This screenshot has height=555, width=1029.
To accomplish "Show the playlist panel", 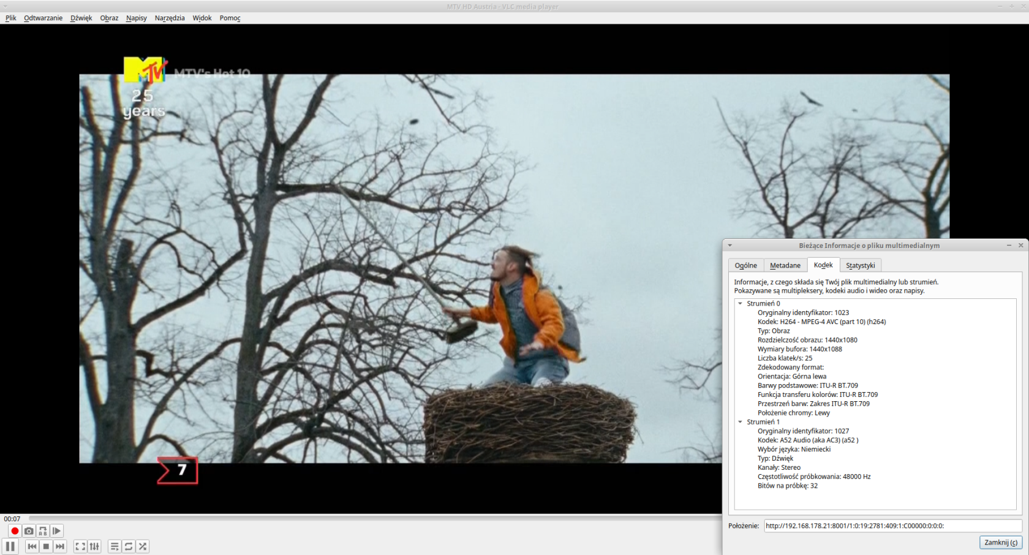I will (115, 546).
